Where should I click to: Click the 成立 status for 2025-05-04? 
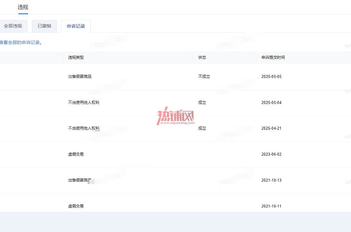pos(202,103)
